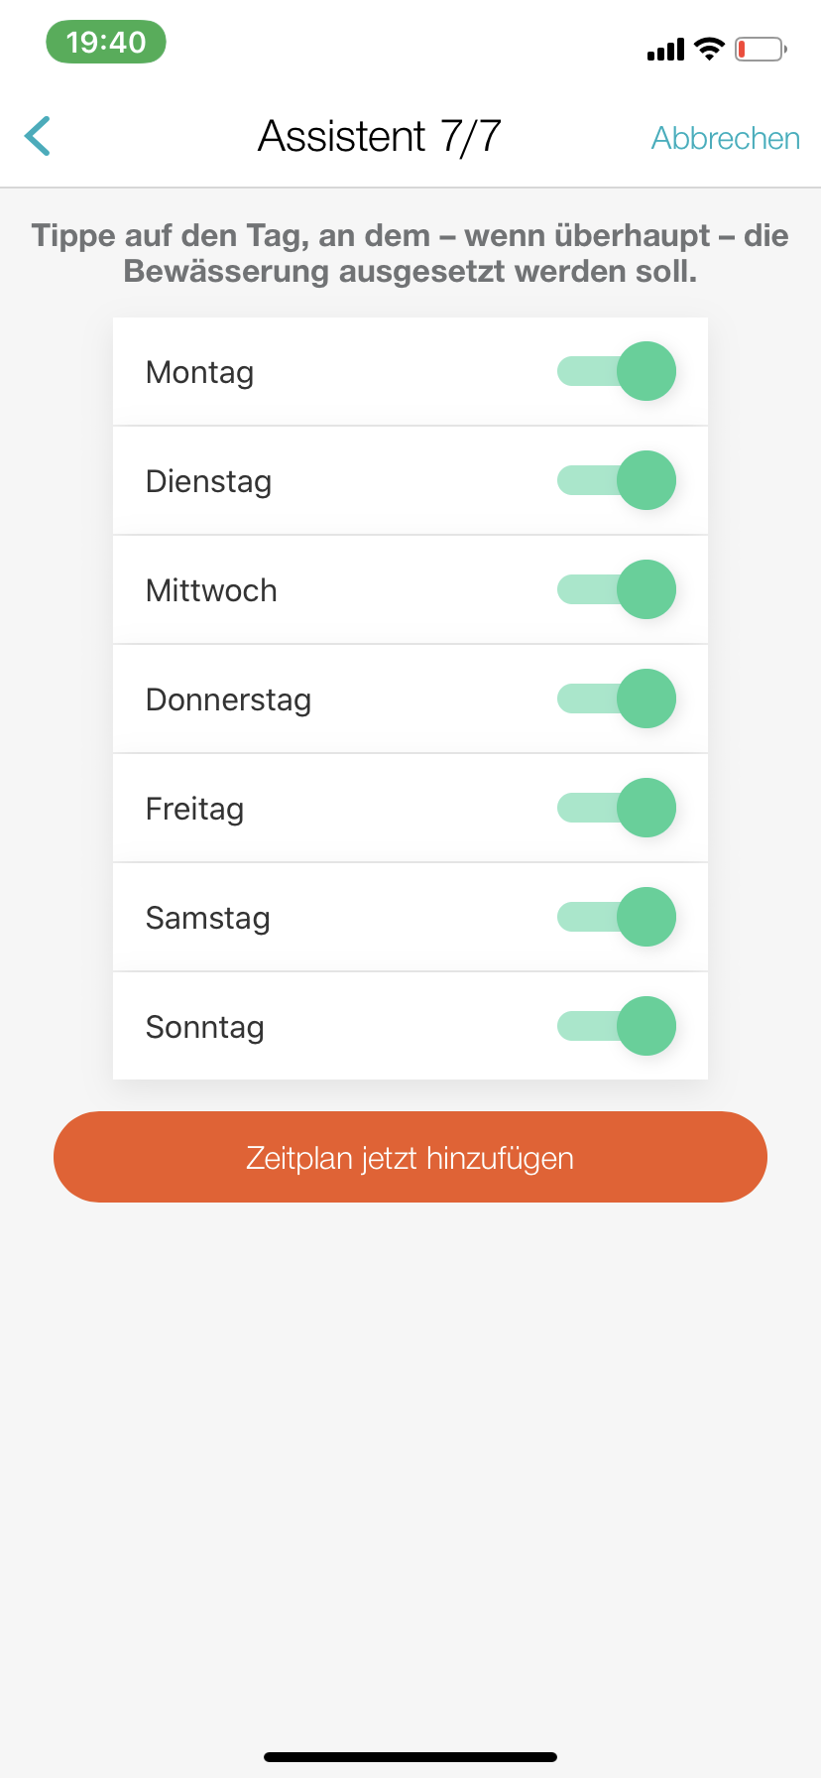821x1778 pixels.
Task: Tap the green time indicator pill
Action: coord(106,43)
